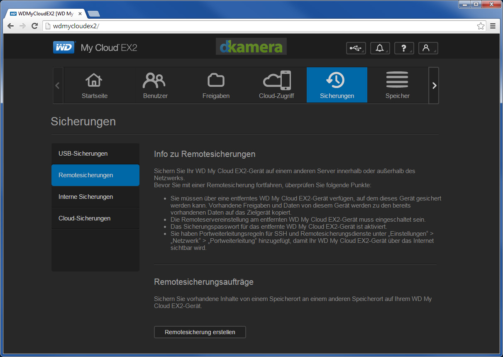
Task: Open the USB devices icon menu
Action: (356, 48)
